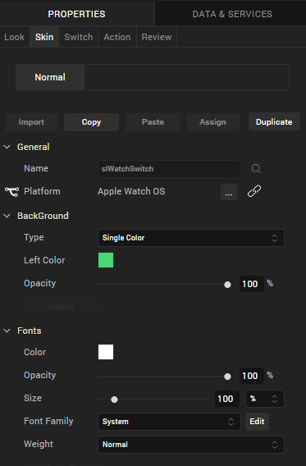
Task: Pick the green Left Color swatch
Action: [106, 260]
